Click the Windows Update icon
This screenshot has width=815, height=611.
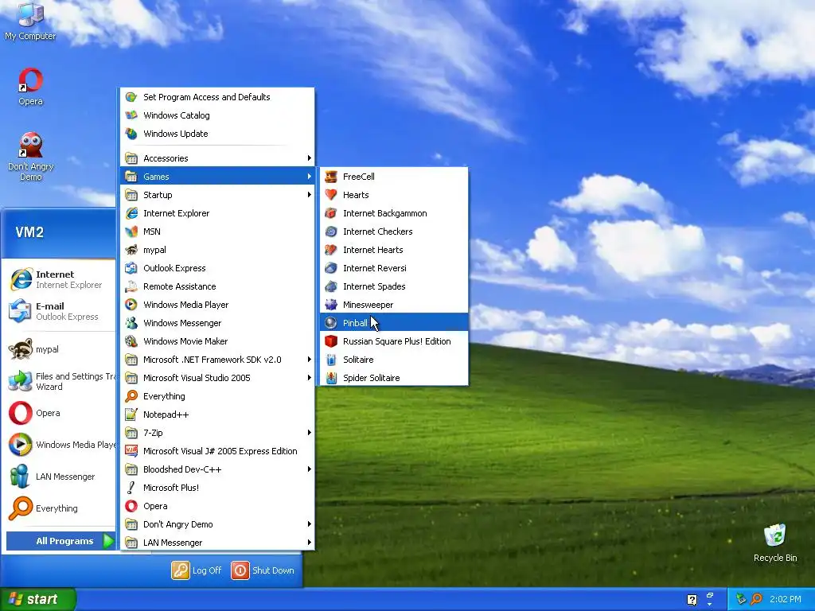coord(131,134)
